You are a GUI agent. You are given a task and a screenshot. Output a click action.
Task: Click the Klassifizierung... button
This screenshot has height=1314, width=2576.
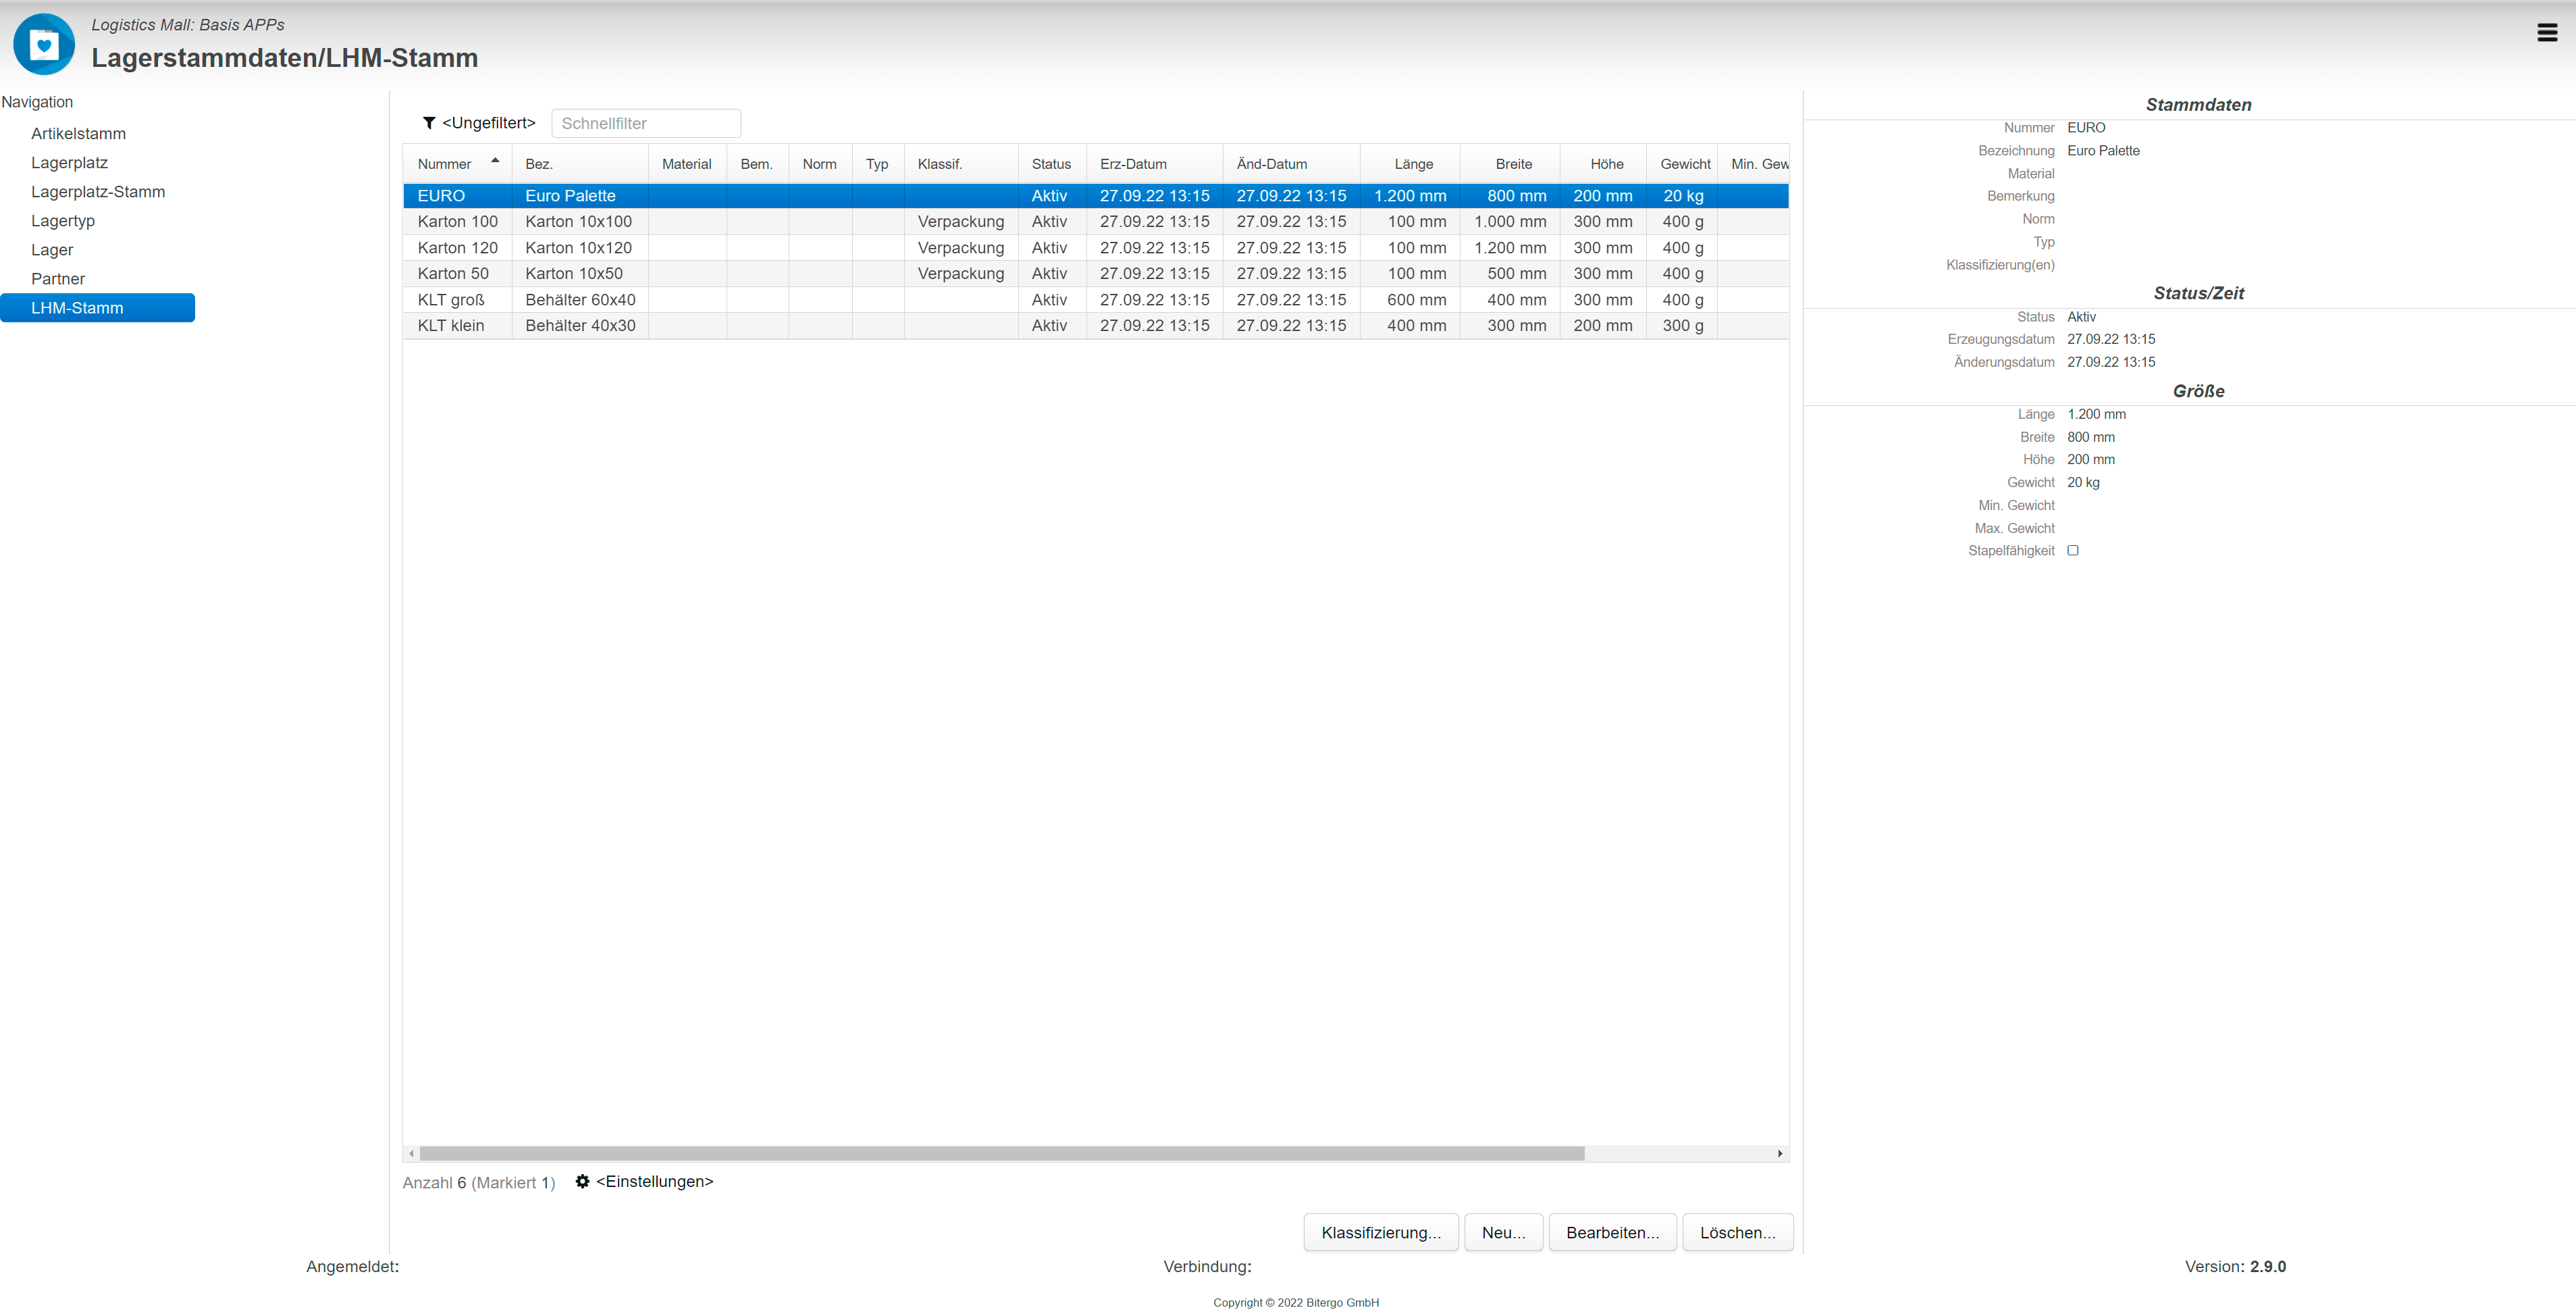1381,1232
